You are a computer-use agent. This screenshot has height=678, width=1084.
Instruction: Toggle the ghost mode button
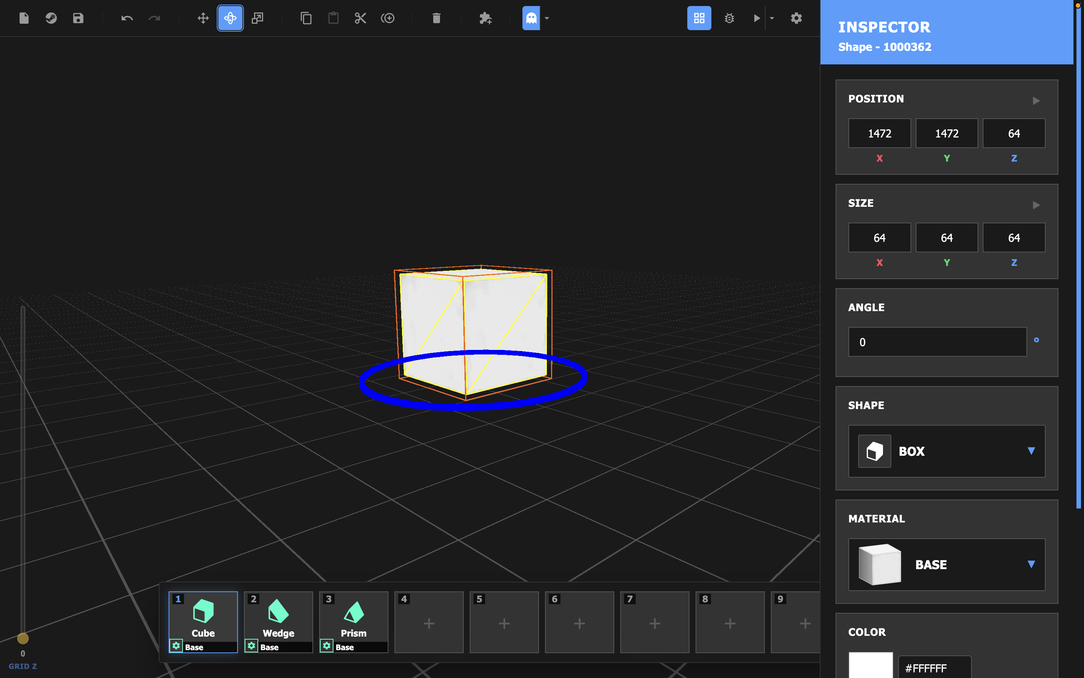point(531,18)
